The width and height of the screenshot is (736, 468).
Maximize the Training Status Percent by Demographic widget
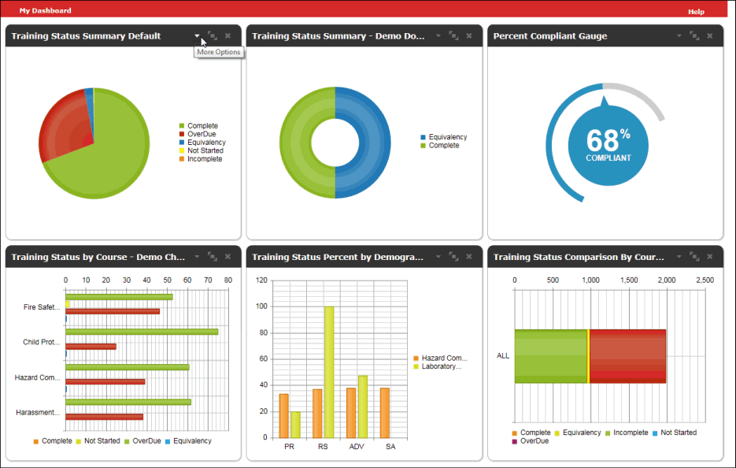[453, 257]
